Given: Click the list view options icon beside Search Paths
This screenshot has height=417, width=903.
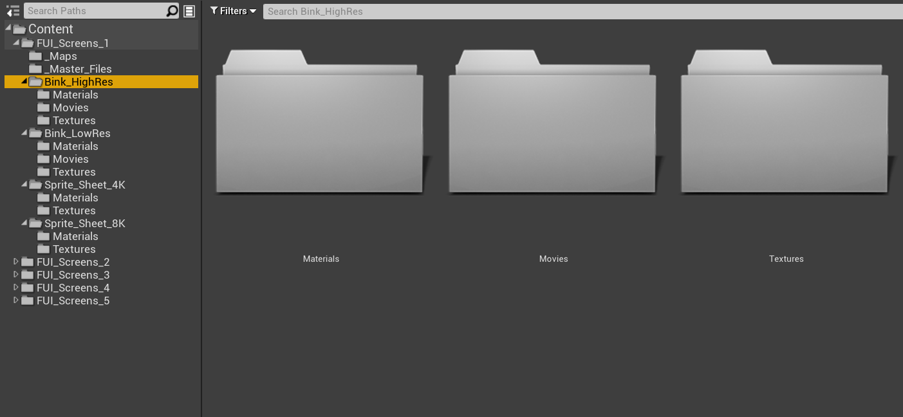Looking at the screenshot, I should 189,11.
